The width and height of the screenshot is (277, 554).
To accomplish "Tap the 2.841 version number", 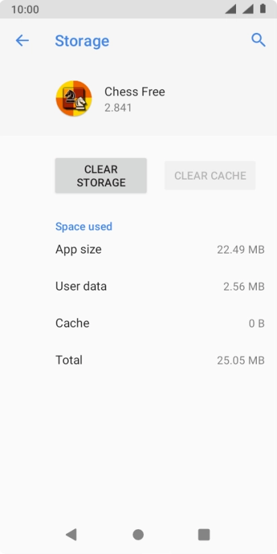I will point(118,108).
